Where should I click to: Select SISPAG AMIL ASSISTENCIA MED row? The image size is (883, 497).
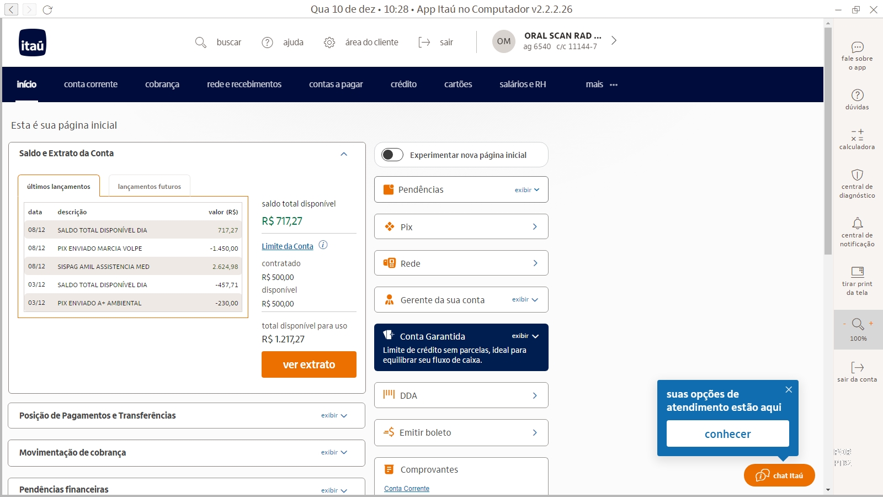pos(133,266)
